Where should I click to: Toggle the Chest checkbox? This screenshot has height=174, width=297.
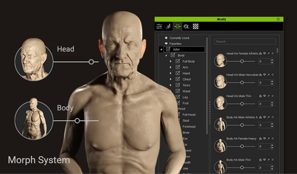pyautogui.click(x=178, y=79)
